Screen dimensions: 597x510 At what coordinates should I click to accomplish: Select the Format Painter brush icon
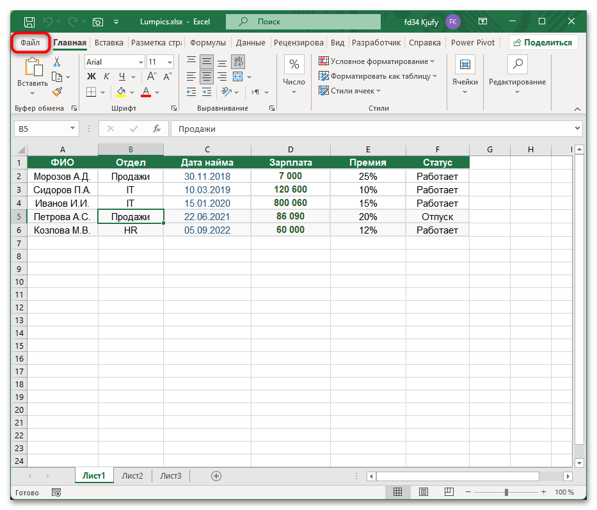pyautogui.click(x=56, y=92)
